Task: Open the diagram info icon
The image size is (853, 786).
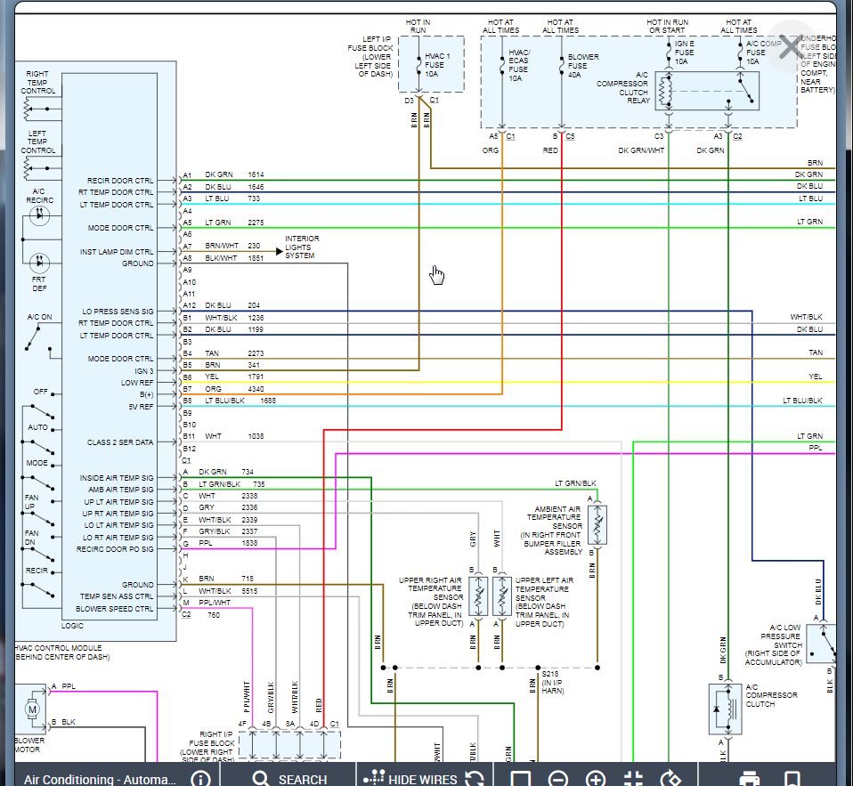Action: (200, 779)
